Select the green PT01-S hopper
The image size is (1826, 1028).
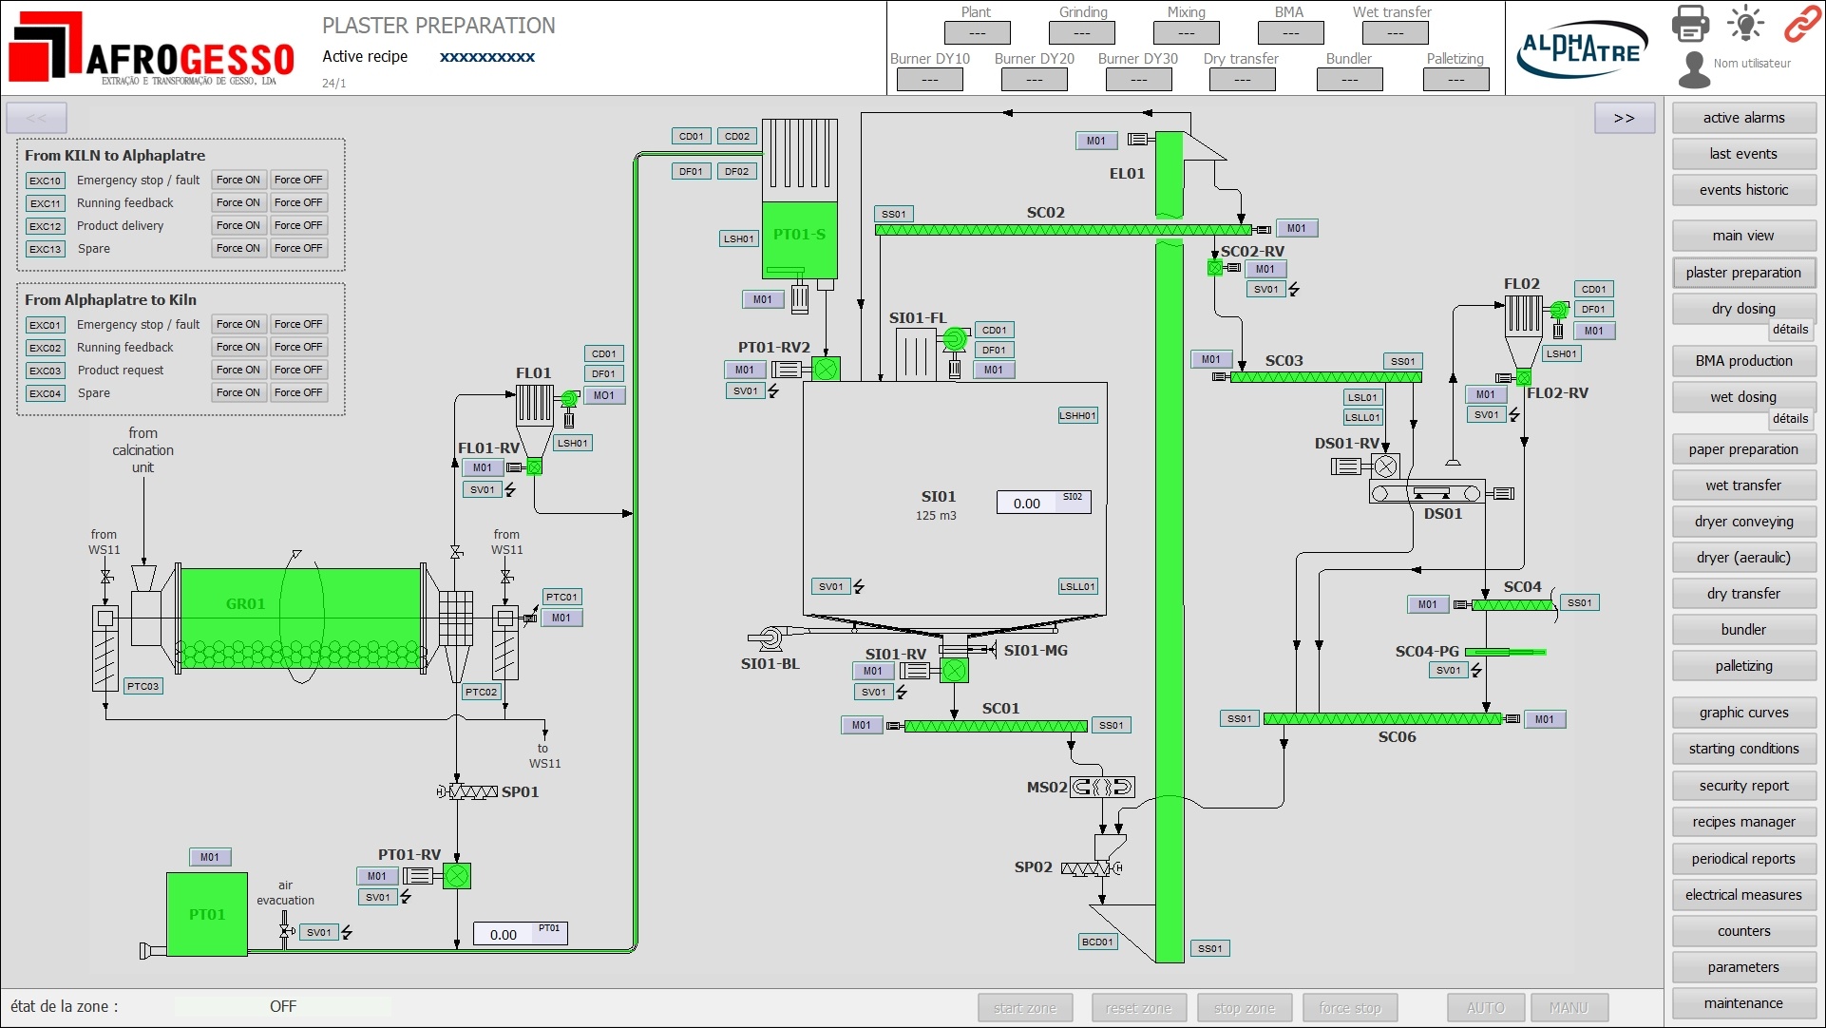click(800, 239)
